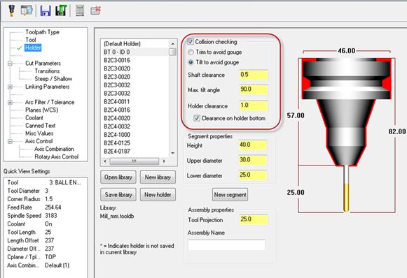Click the Open library button
Viewport: 407px width, 278px height.
(x=118, y=177)
